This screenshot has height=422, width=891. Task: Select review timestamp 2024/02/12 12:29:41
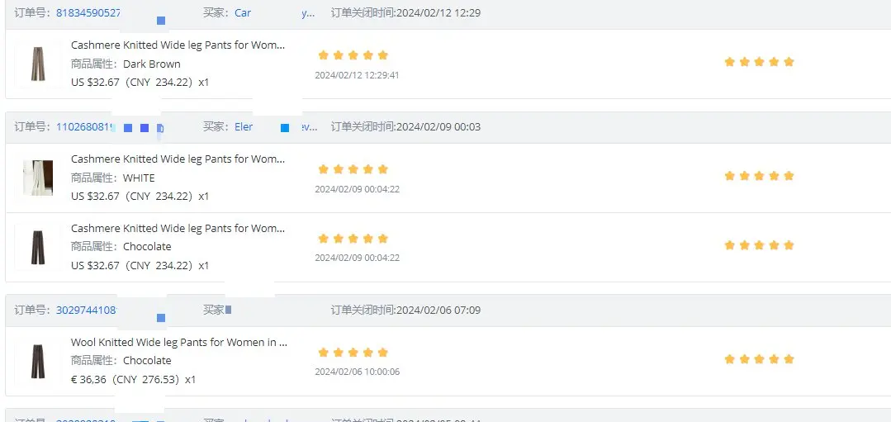357,75
